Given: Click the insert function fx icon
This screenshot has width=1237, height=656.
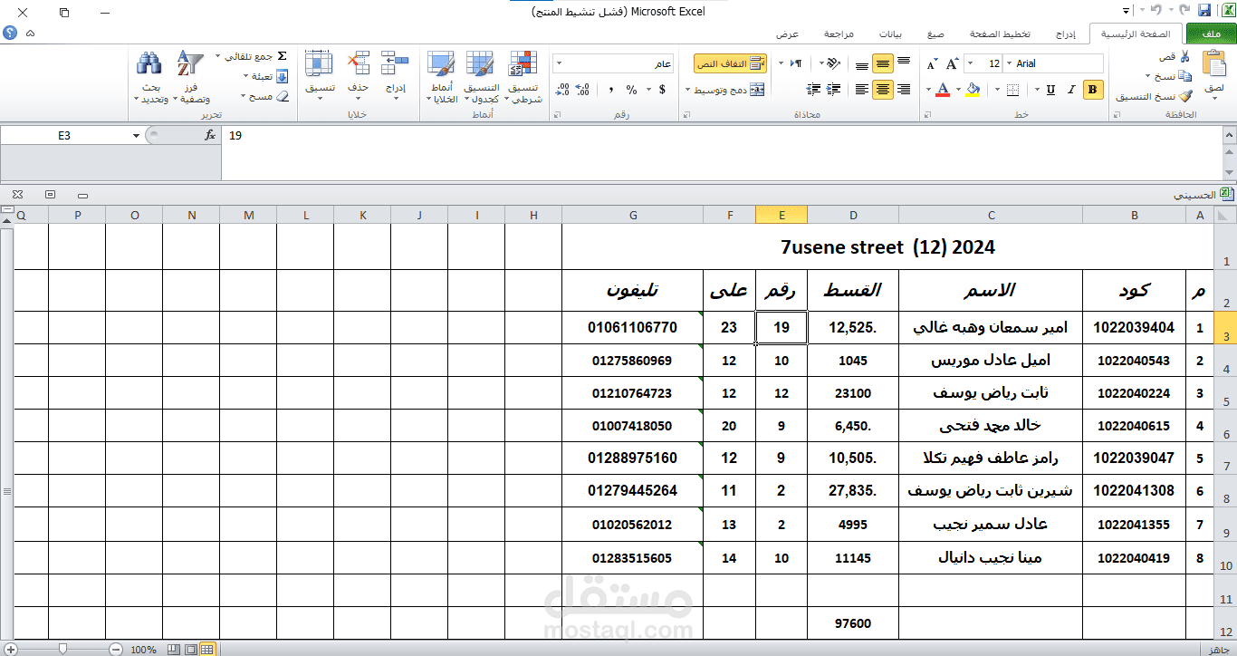Looking at the screenshot, I should coord(210,135).
